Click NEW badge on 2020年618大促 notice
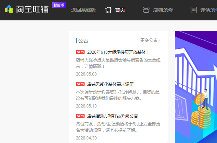The width and height of the screenshot is (217, 143). click(x=80, y=52)
